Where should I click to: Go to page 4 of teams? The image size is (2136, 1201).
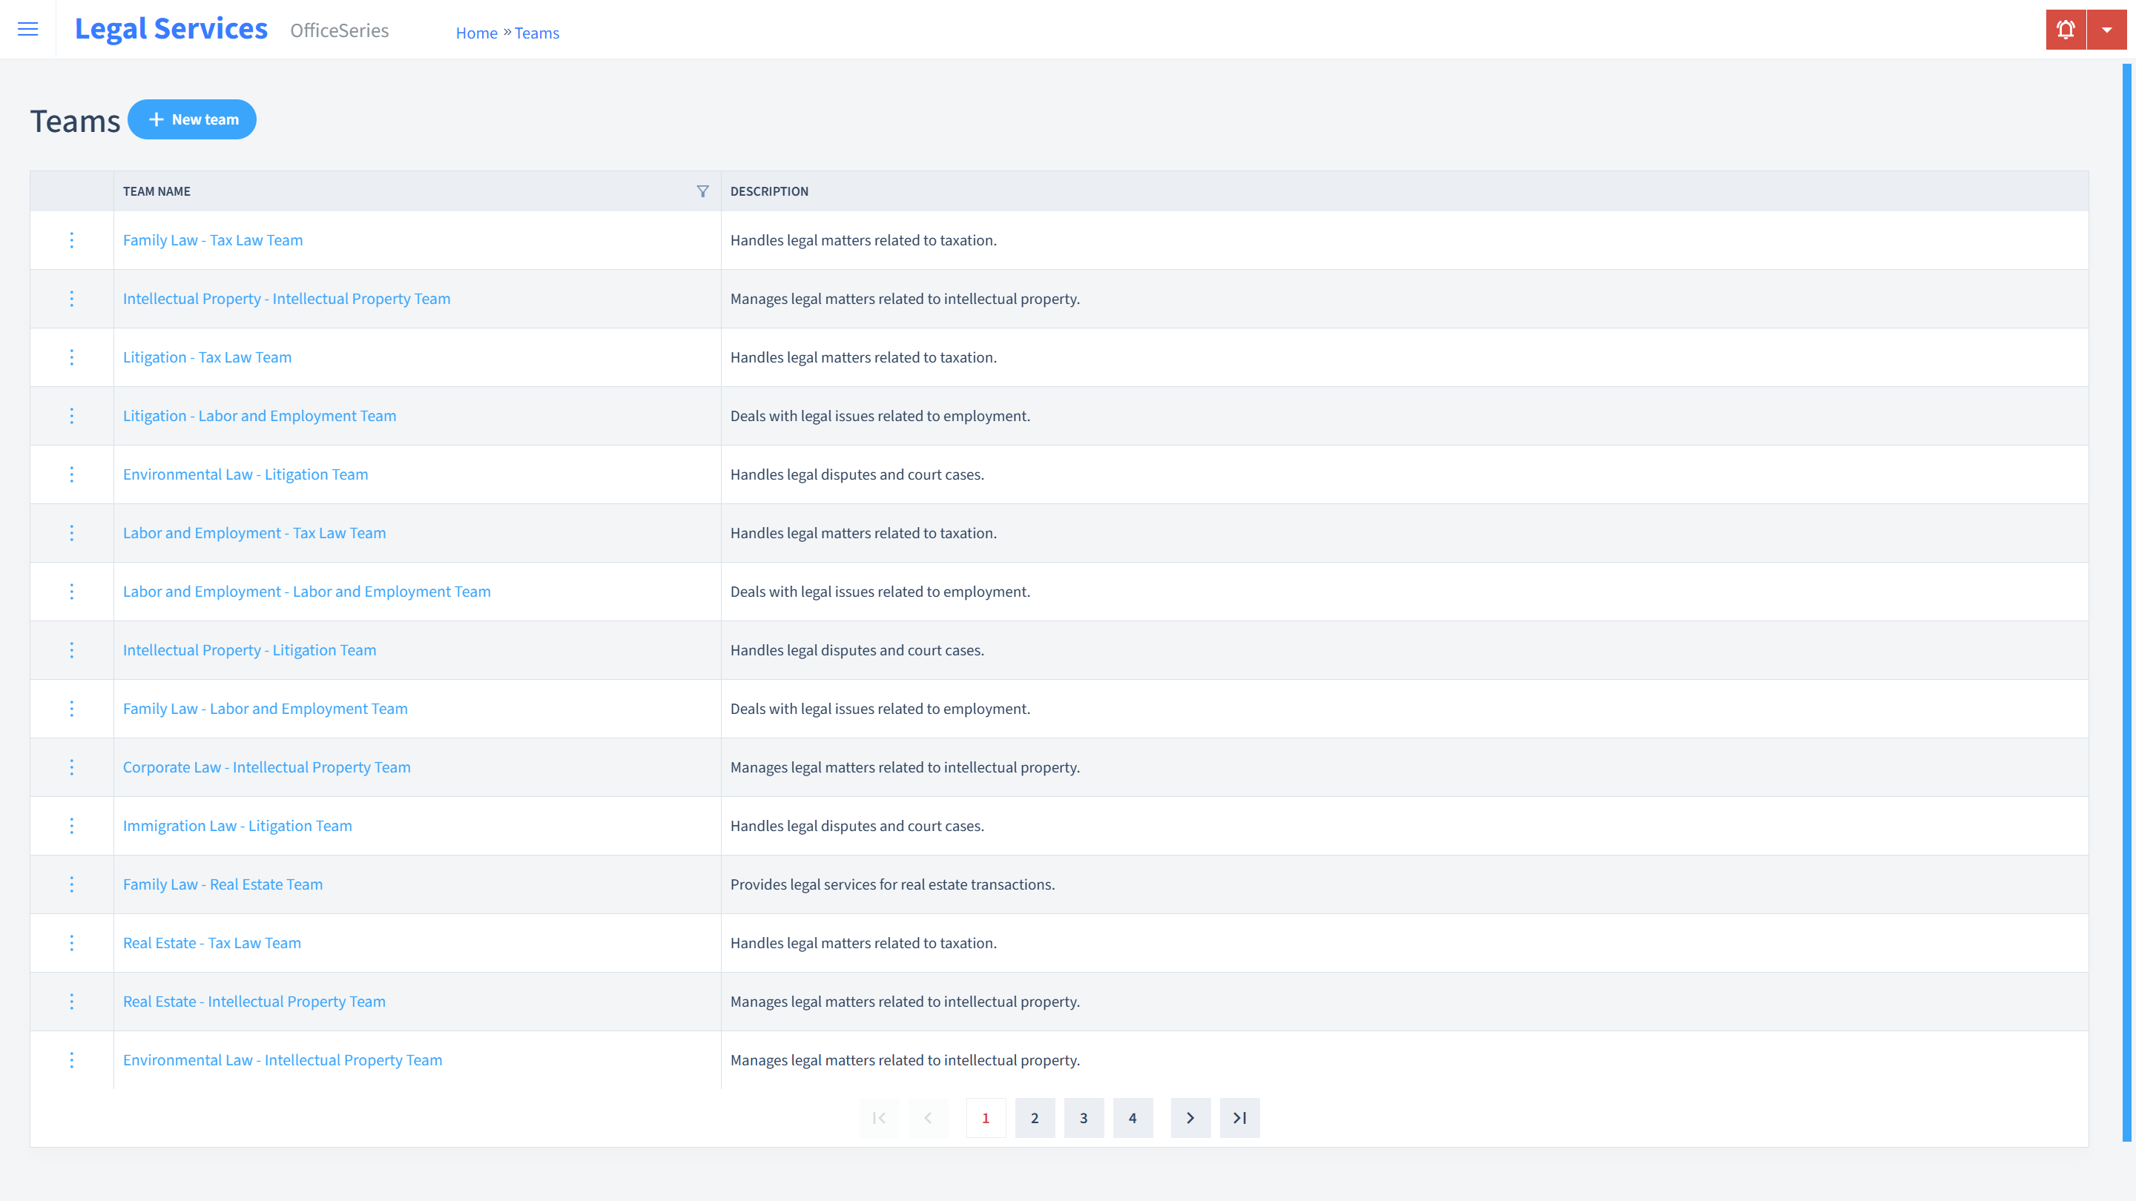pyautogui.click(x=1133, y=1117)
